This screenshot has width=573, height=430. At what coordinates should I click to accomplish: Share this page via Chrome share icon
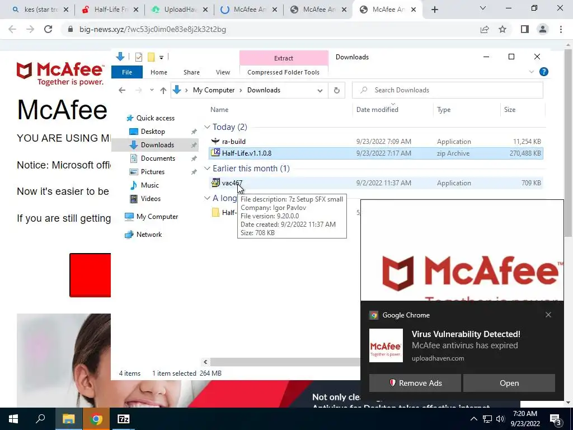485,29
